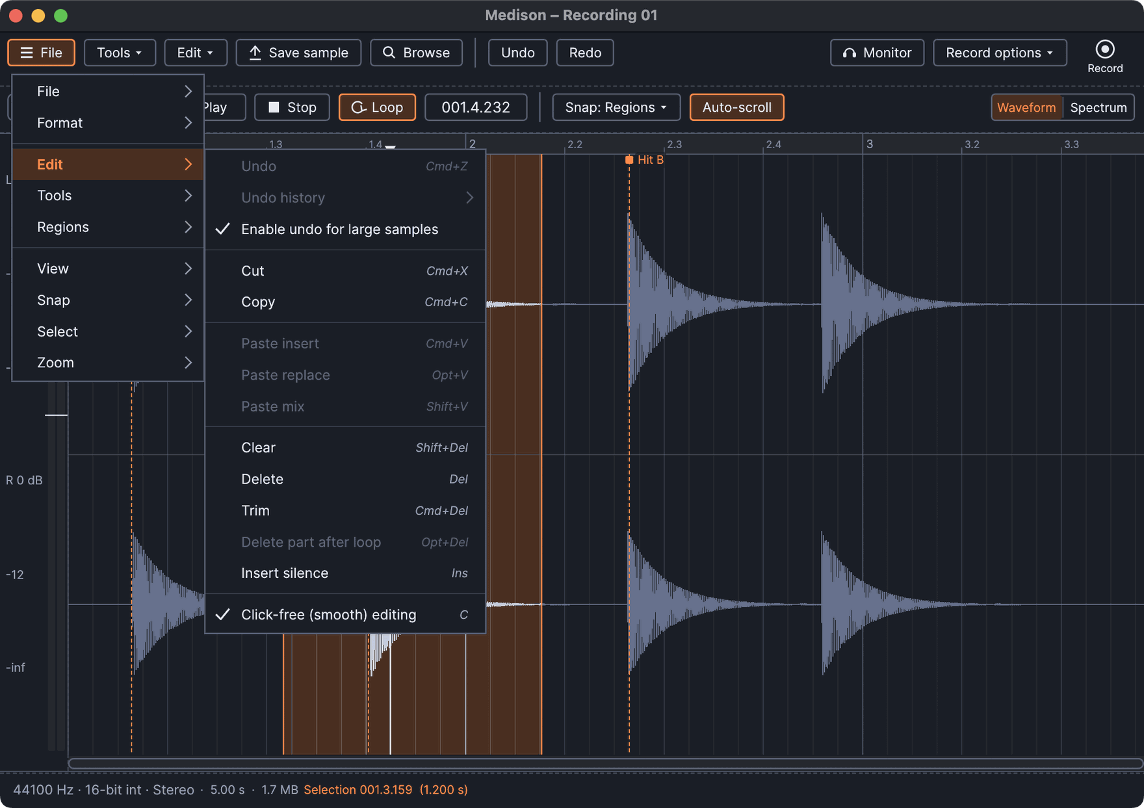Click the horizontal scrollbar under the waveform
The height and width of the screenshot is (808, 1144).
pos(605,763)
